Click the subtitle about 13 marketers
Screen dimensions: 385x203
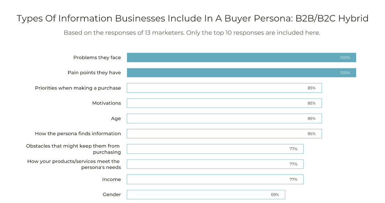192,33
